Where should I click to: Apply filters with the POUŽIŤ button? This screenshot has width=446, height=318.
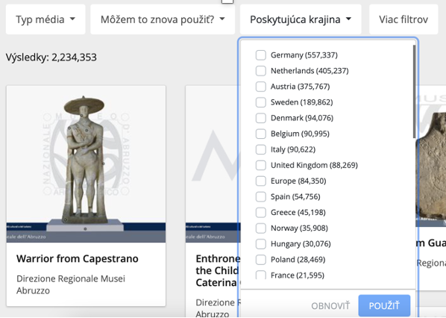[x=384, y=306]
